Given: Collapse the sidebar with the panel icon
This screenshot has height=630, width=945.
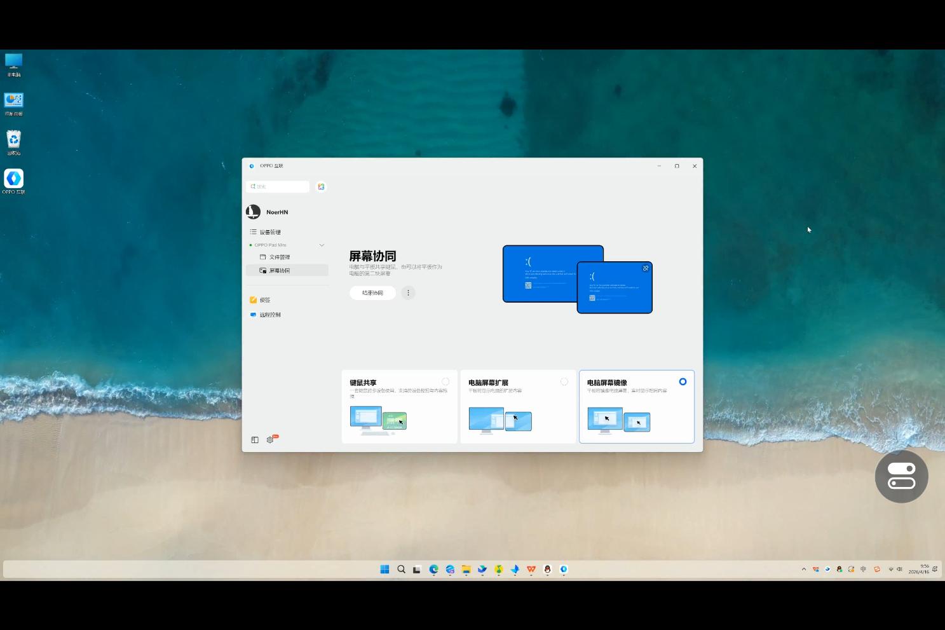Looking at the screenshot, I should [x=255, y=440].
